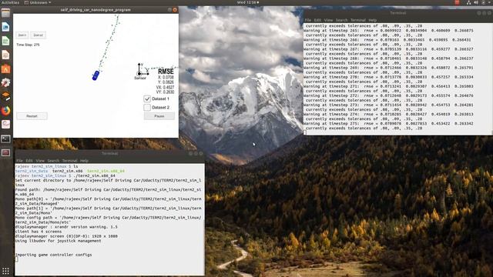Click the Zoom In button in simulator
Image resolution: width=493 pixels, height=277 pixels.
point(22,35)
